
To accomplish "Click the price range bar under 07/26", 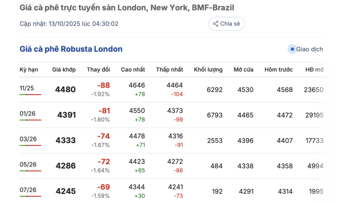I will click(x=30, y=196).
